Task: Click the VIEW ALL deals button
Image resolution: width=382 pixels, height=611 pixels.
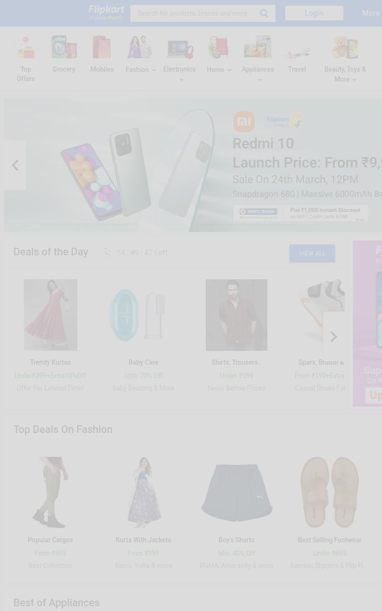Action: (x=312, y=253)
